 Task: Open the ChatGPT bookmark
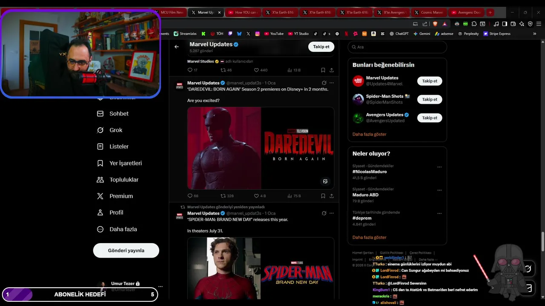point(399,34)
